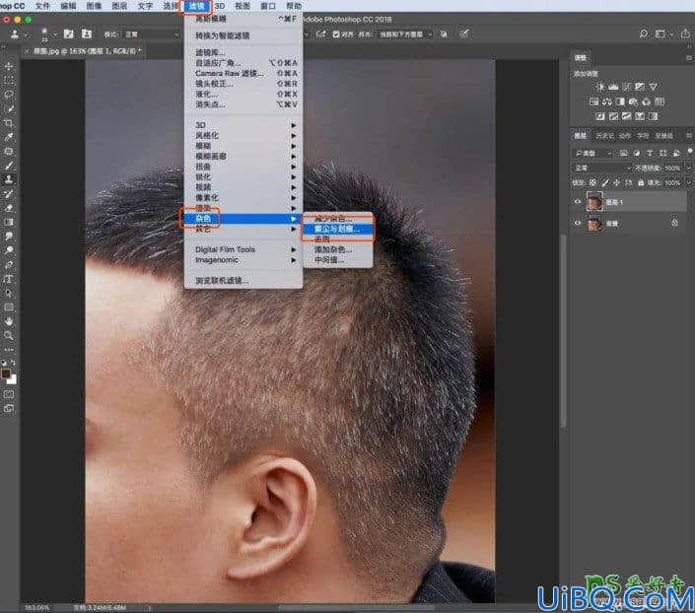The image size is (695, 613).
Task: Open the layer filter type dropdown
Action: pyautogui.click(x=593, y=154)
